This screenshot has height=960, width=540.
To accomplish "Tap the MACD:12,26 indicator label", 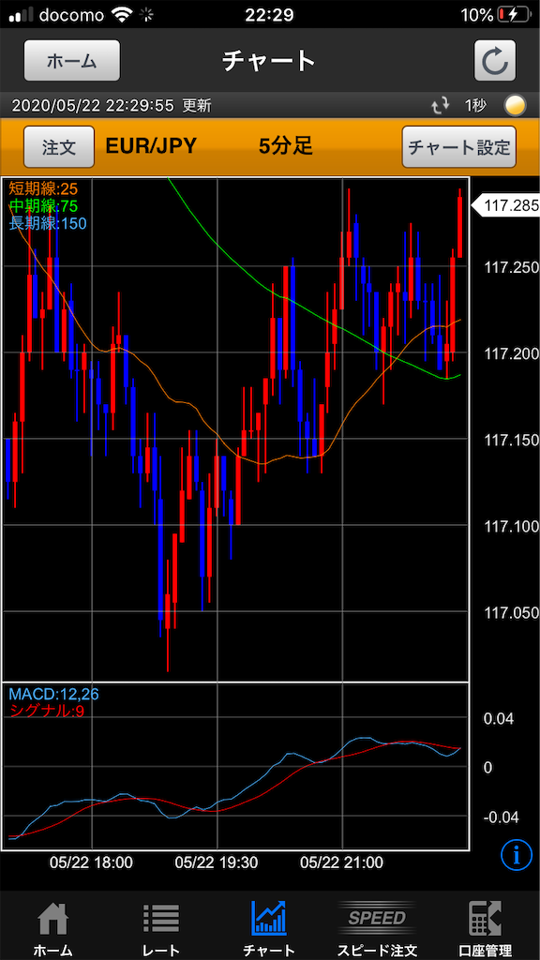I will (53, 695).
